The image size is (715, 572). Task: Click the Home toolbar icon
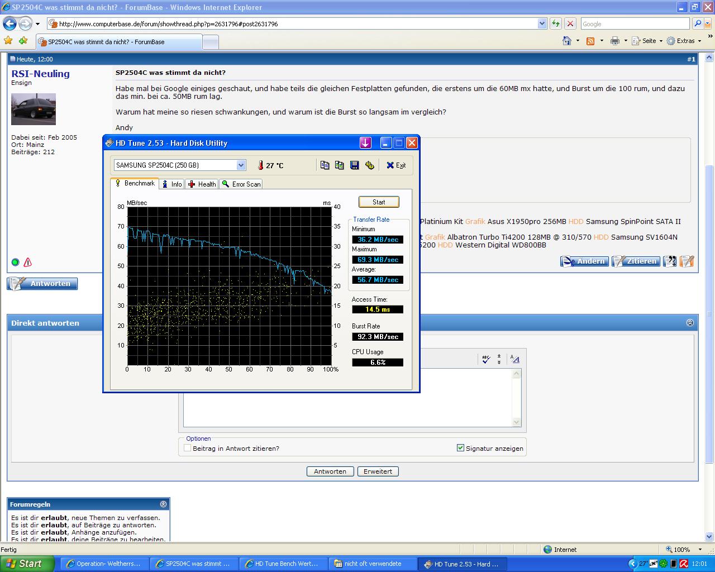coord(567,41)
